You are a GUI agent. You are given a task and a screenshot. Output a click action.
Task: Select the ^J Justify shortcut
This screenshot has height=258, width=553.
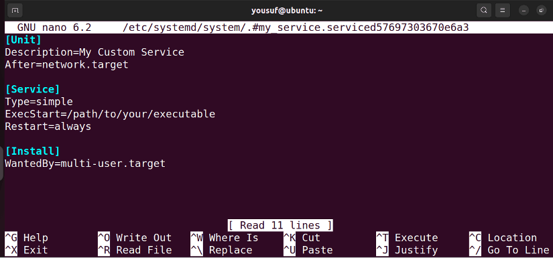coord(407,250)
